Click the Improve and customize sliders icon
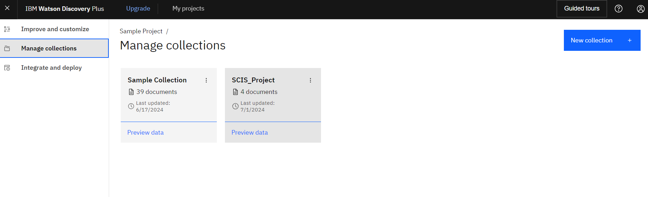 pyautogui.click(x=7, y=29)
